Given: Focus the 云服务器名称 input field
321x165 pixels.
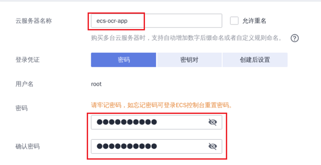Looking at the screenshot, I should pos(156,21).
